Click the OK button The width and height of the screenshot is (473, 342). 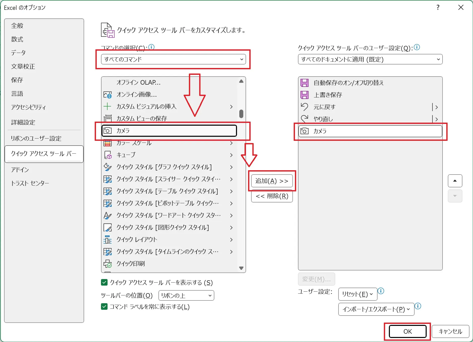point(408,331)
